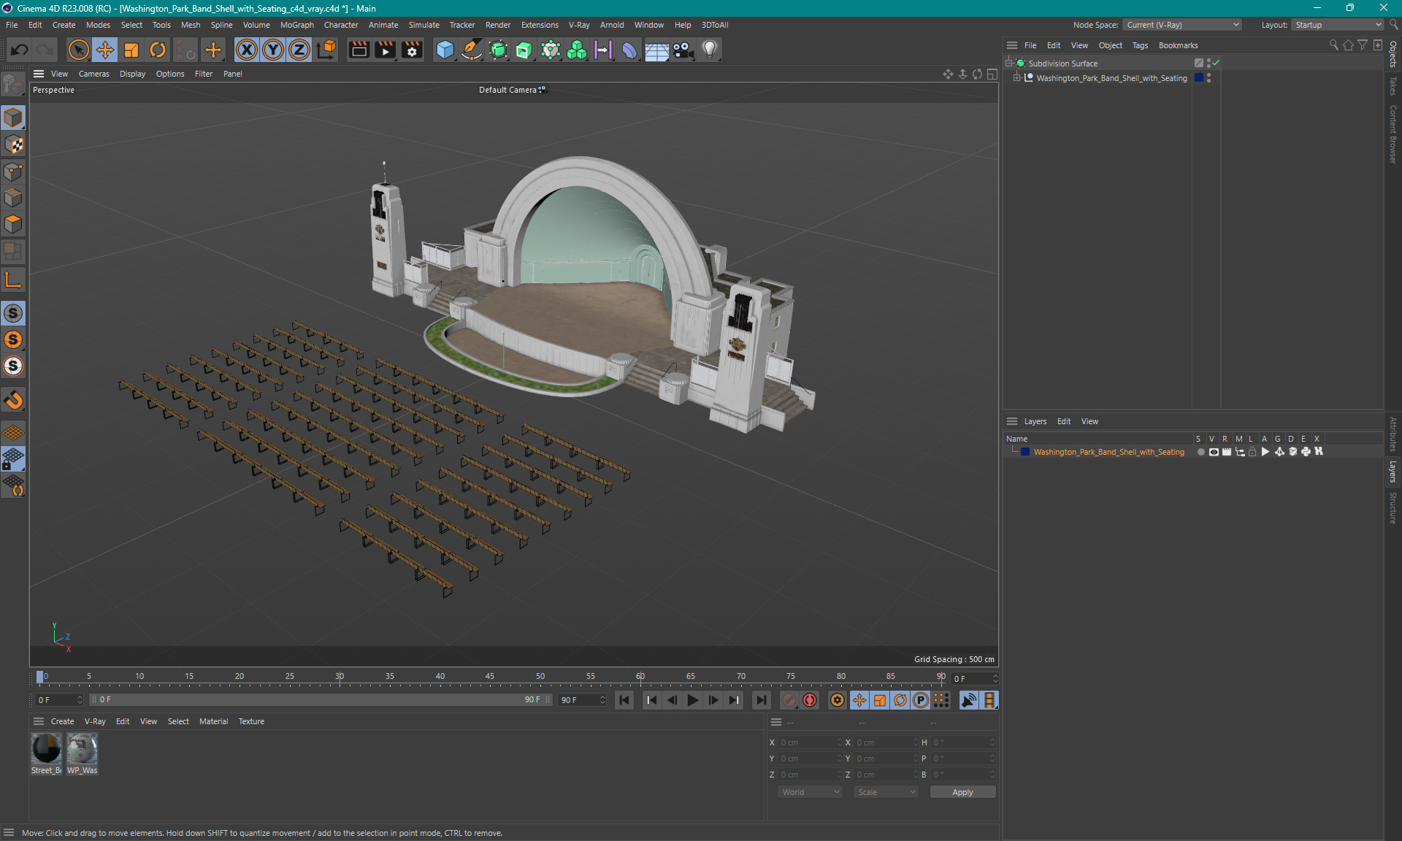Toggle coordinate system icon
This screenshot has width=1402, height=841.
point(327,50)
